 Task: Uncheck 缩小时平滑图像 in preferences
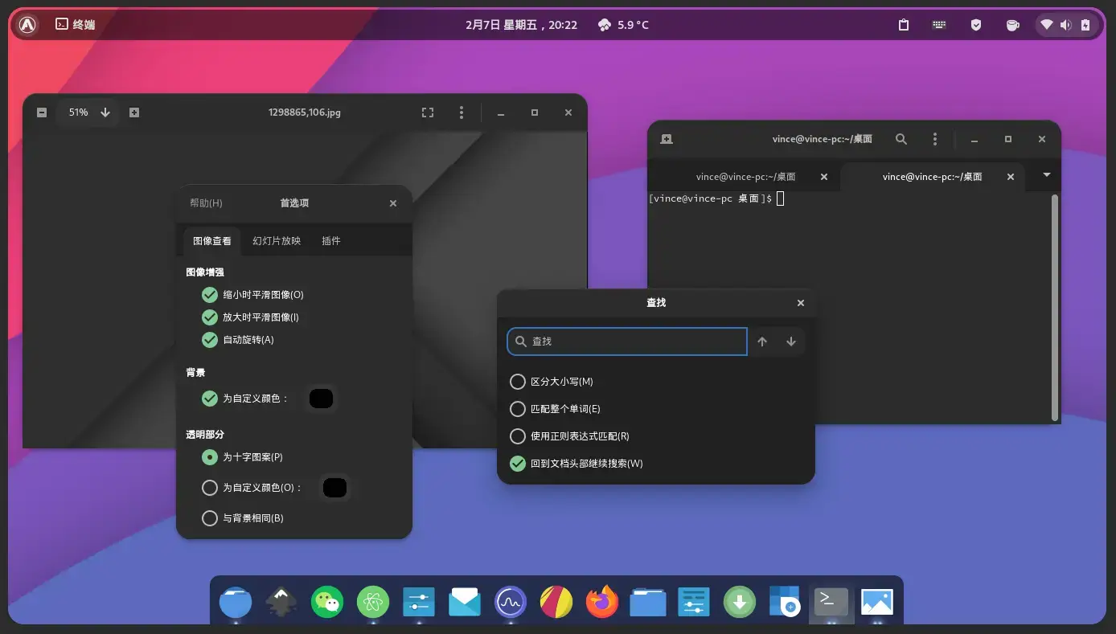pos(209,294)
